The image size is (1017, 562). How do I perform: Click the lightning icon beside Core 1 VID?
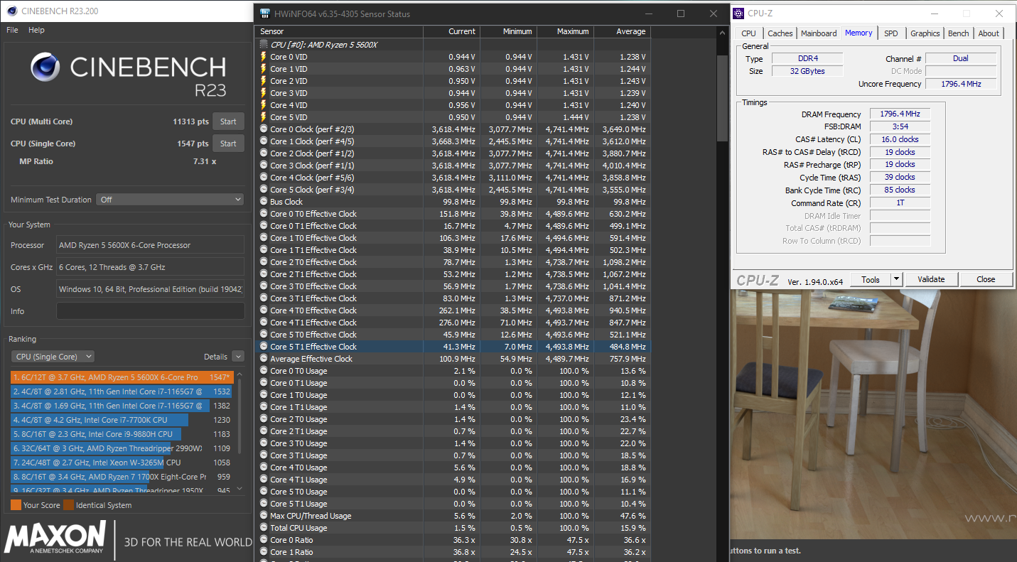pyautogui.click(x=264, y=69)
